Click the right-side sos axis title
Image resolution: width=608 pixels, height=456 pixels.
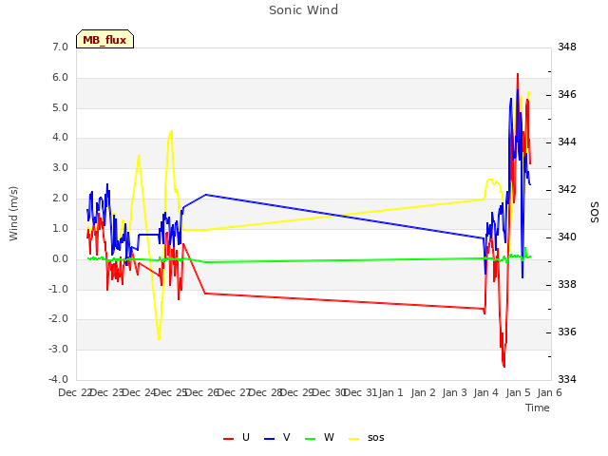pos(595,212)
